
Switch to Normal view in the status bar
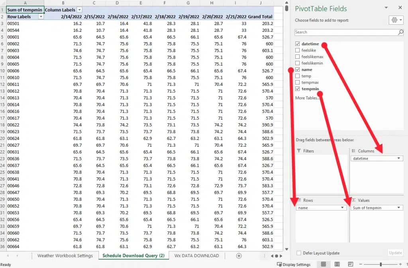(324, 264)
